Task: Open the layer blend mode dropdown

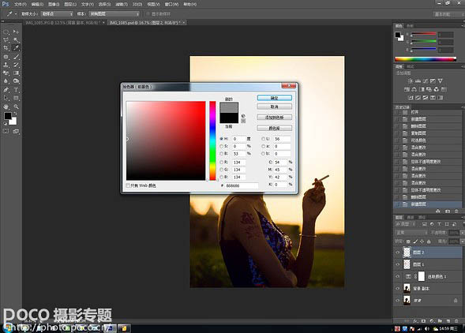Action: point(411,233)
